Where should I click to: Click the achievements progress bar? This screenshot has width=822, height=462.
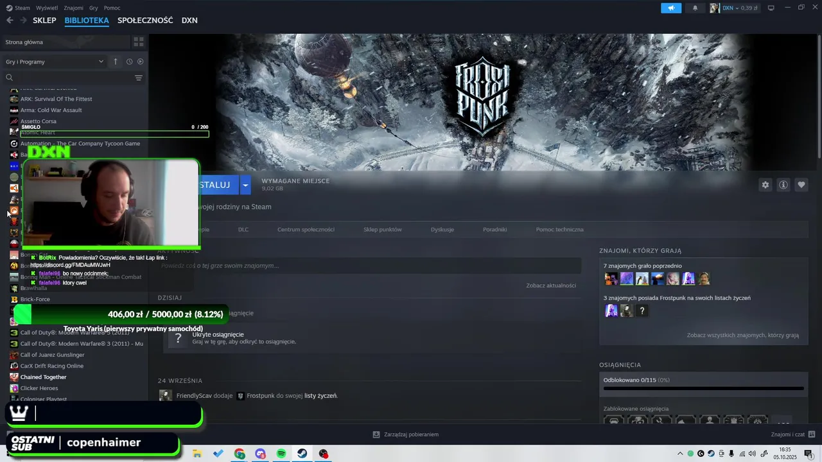coord(704,388)
